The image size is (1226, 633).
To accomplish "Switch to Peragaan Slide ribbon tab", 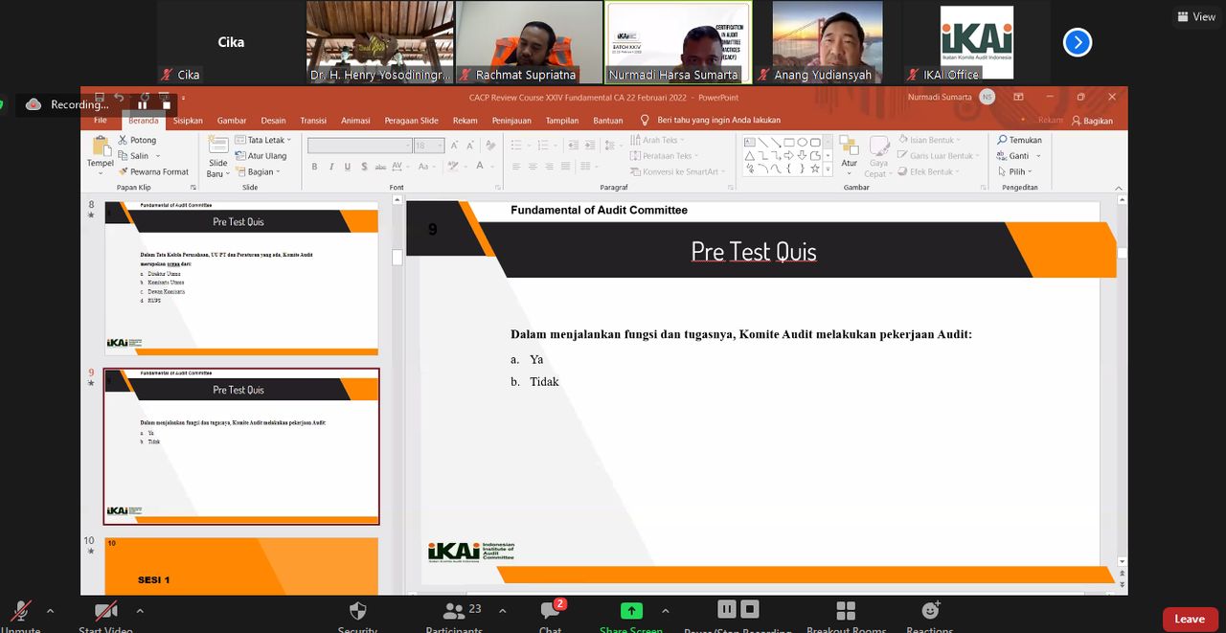I will pos(412,121).
